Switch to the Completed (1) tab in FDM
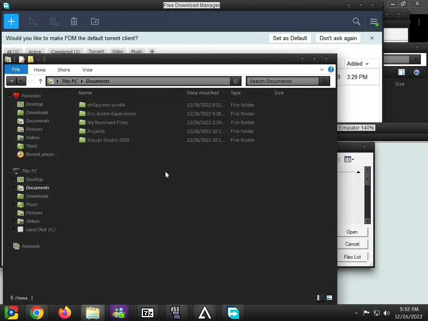Viewport: 428px width, 321px height. point(65,51)
